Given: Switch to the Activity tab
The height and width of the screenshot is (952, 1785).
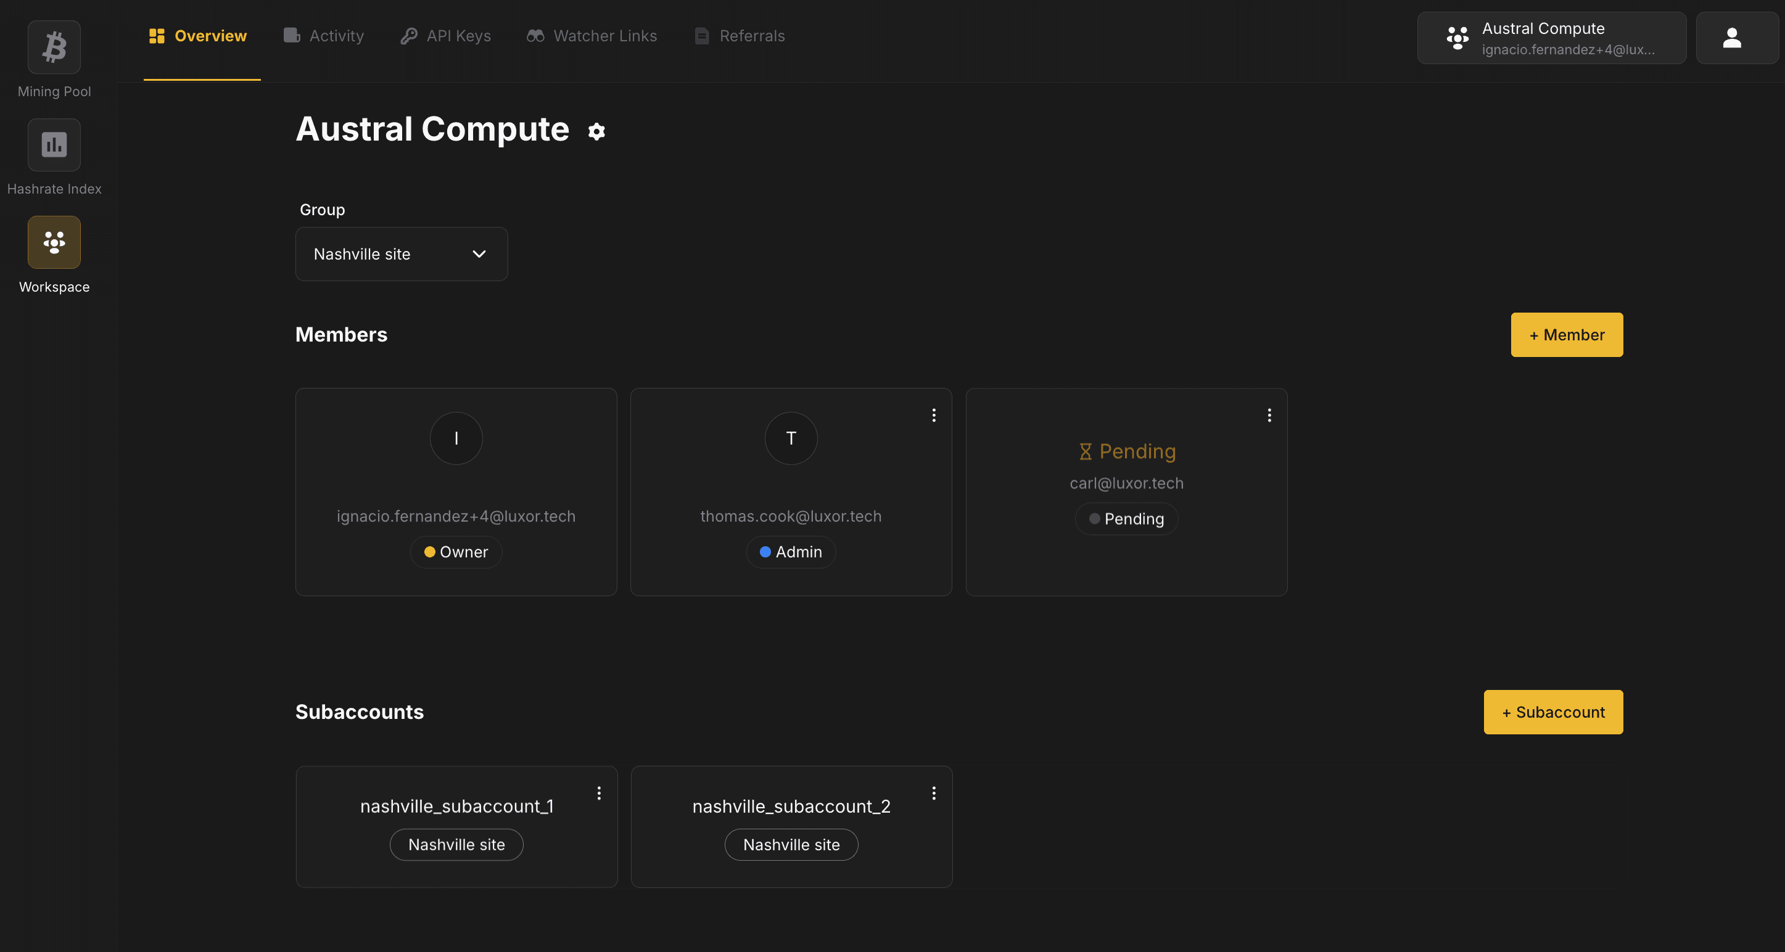Looking at the screenshot, I should pos(324,36).
